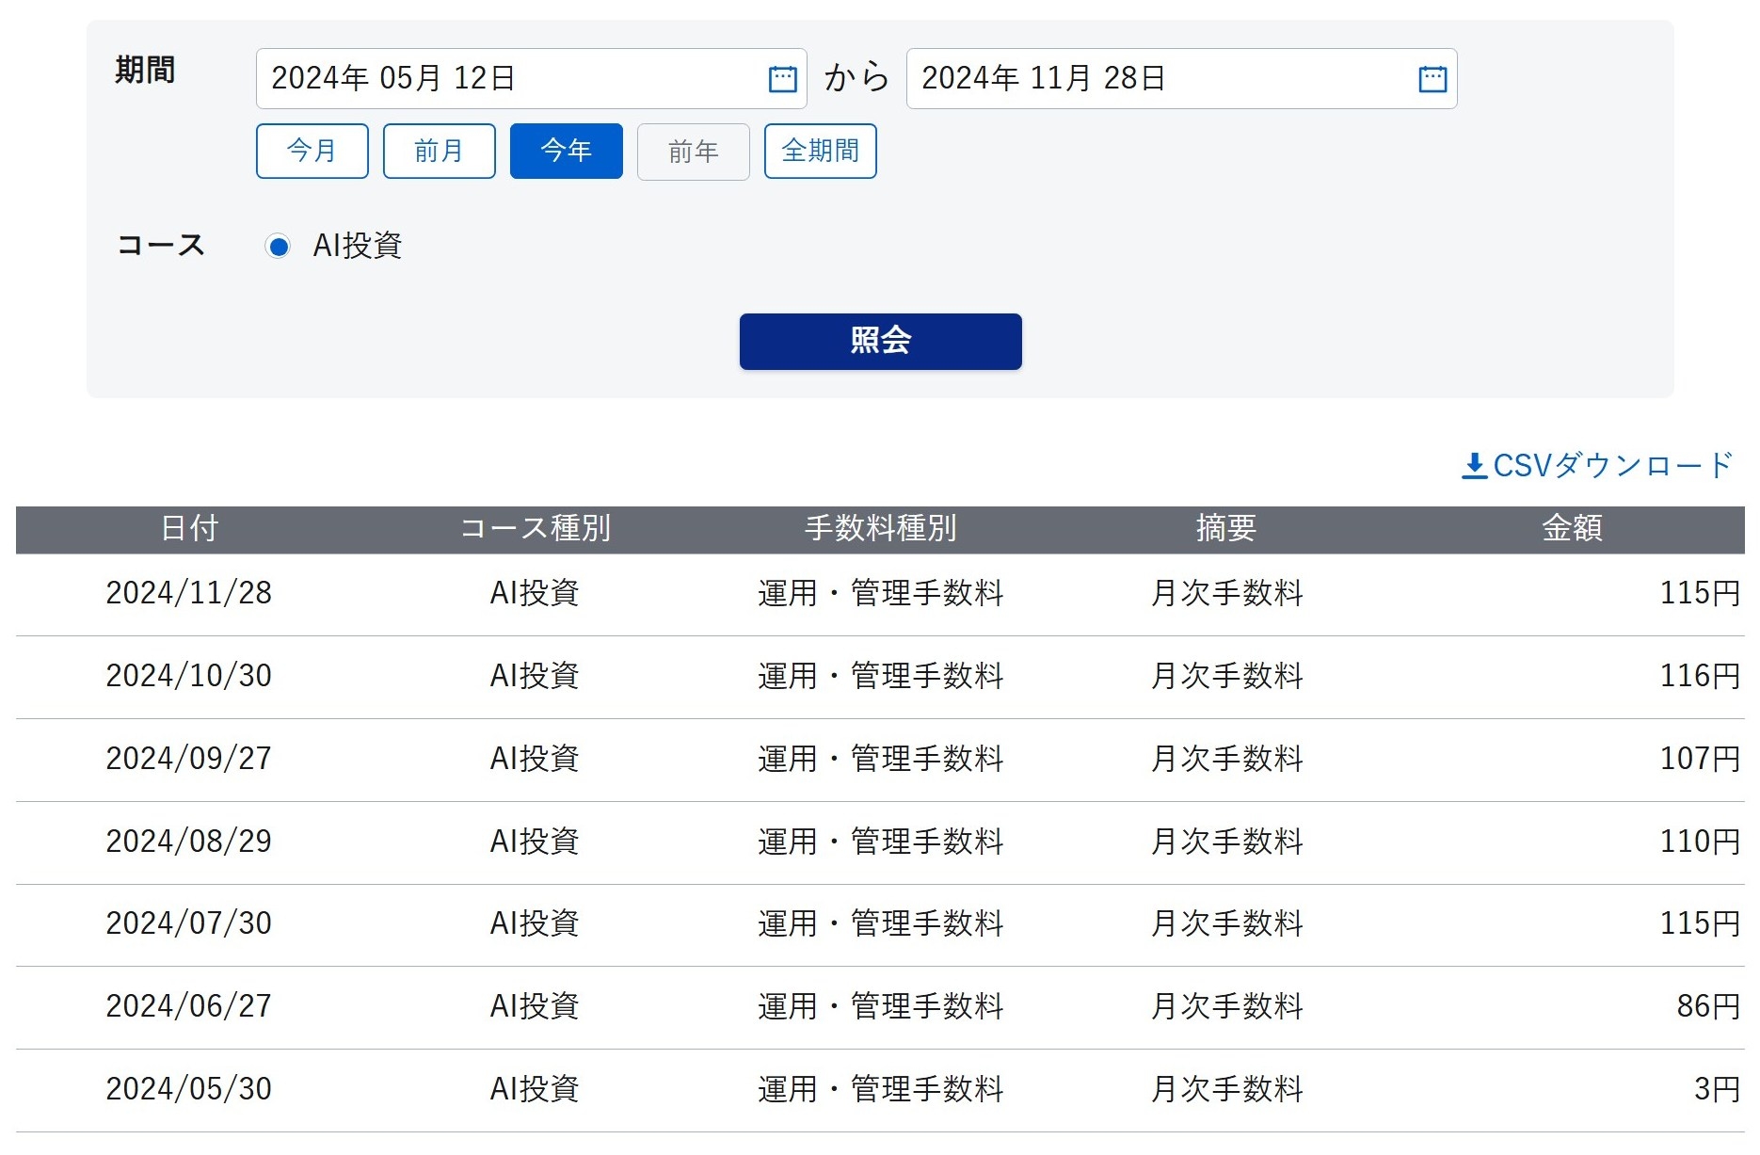1760x1155 pixels.
Task: Select the 2024/11/28 fee row
Action: click(x=879, y=593)
